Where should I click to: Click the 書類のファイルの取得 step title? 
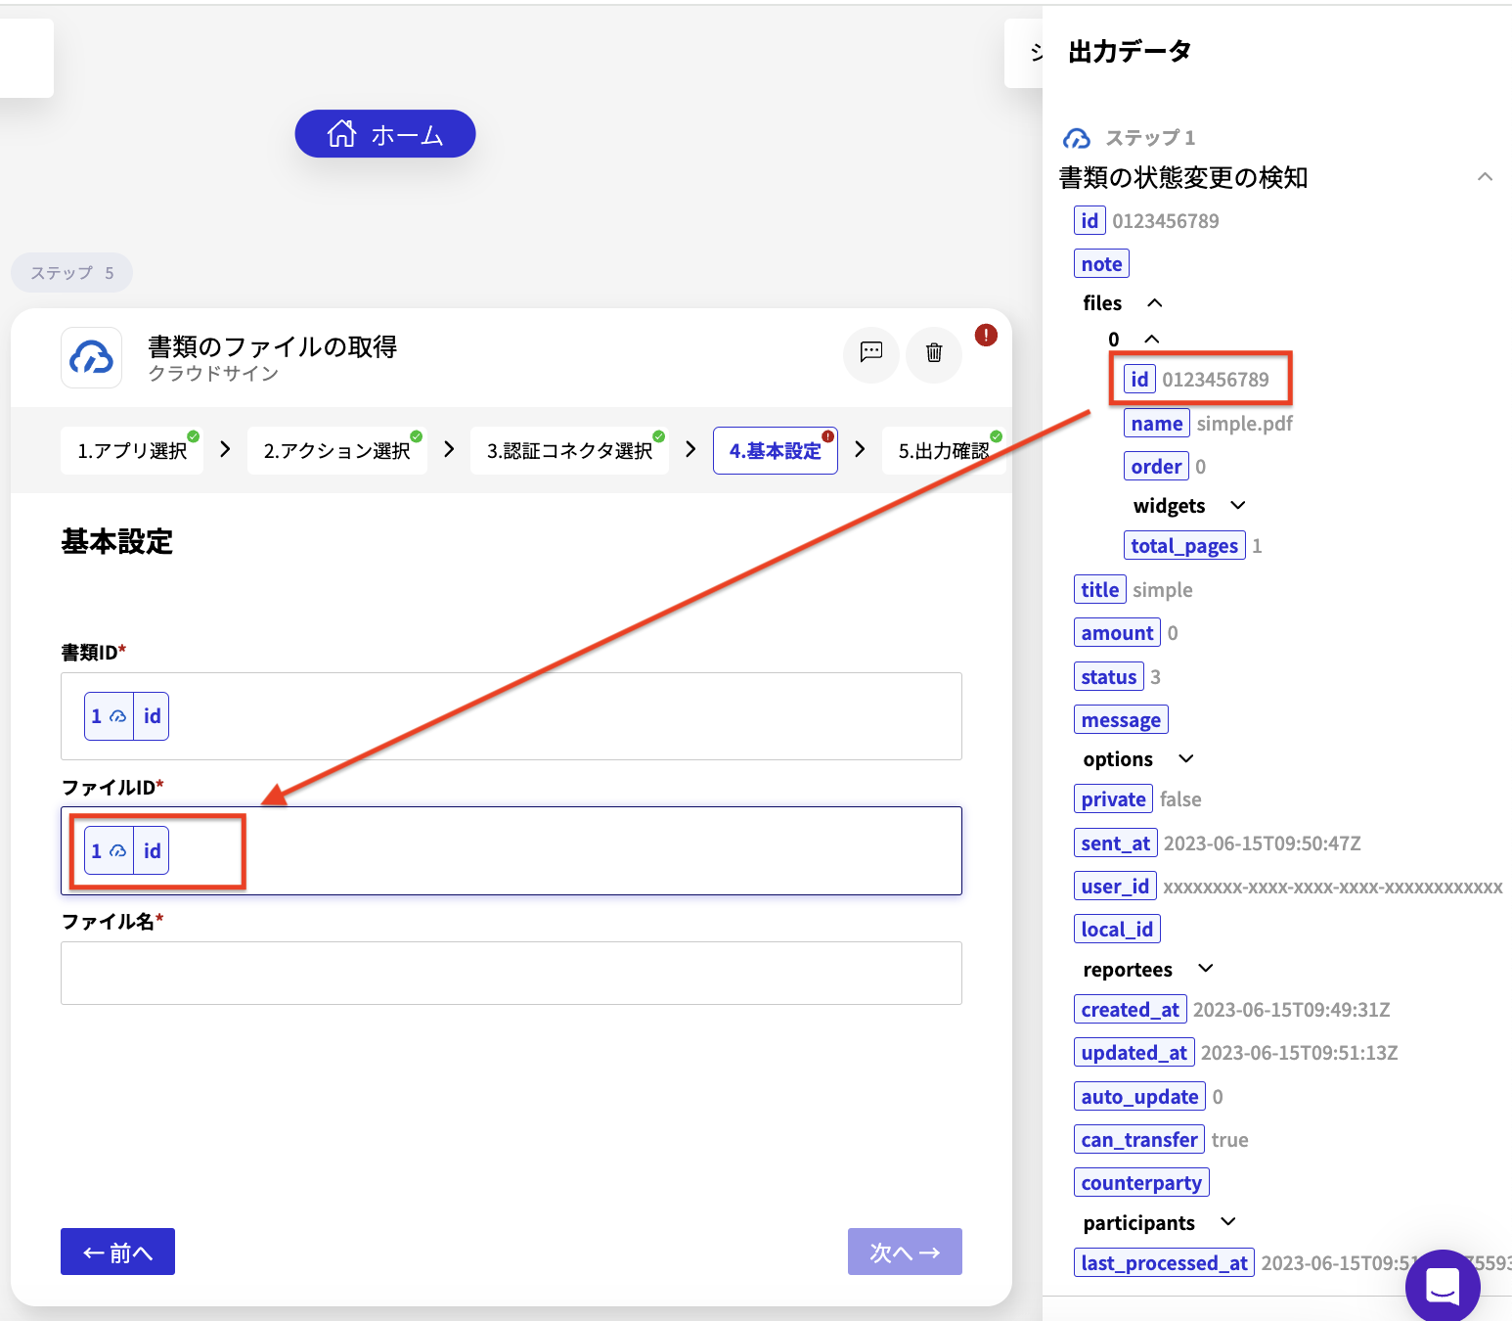[x=272, y=347]
